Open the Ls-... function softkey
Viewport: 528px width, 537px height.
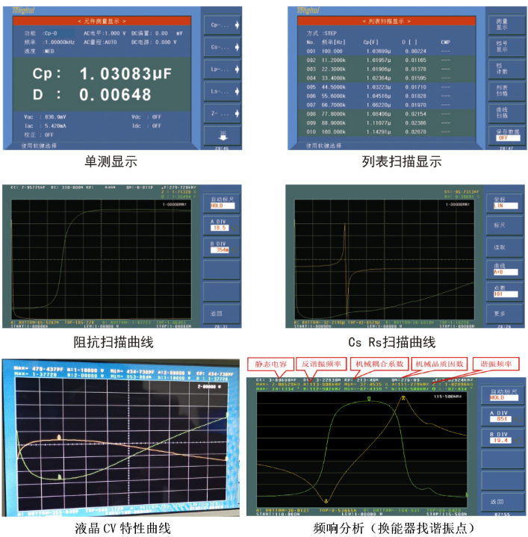tap(223, 91)
